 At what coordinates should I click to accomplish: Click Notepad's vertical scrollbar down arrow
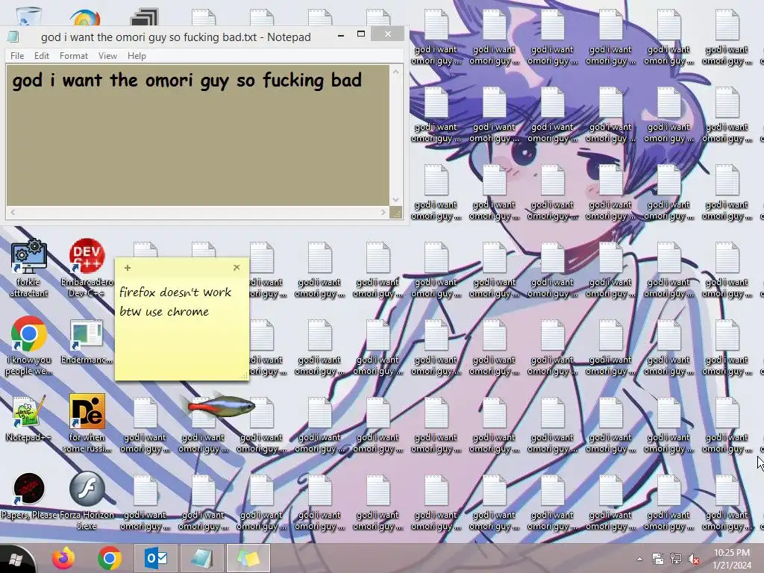tap(395, 200)
